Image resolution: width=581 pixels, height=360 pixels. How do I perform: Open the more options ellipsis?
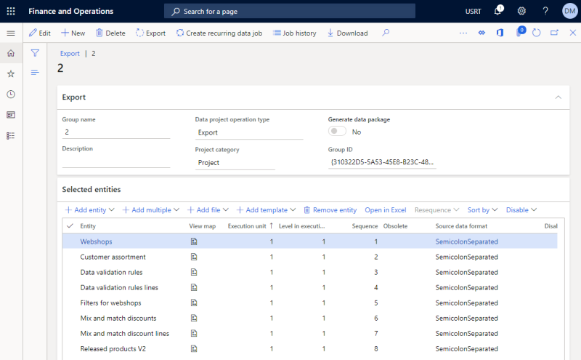(463, 33)
